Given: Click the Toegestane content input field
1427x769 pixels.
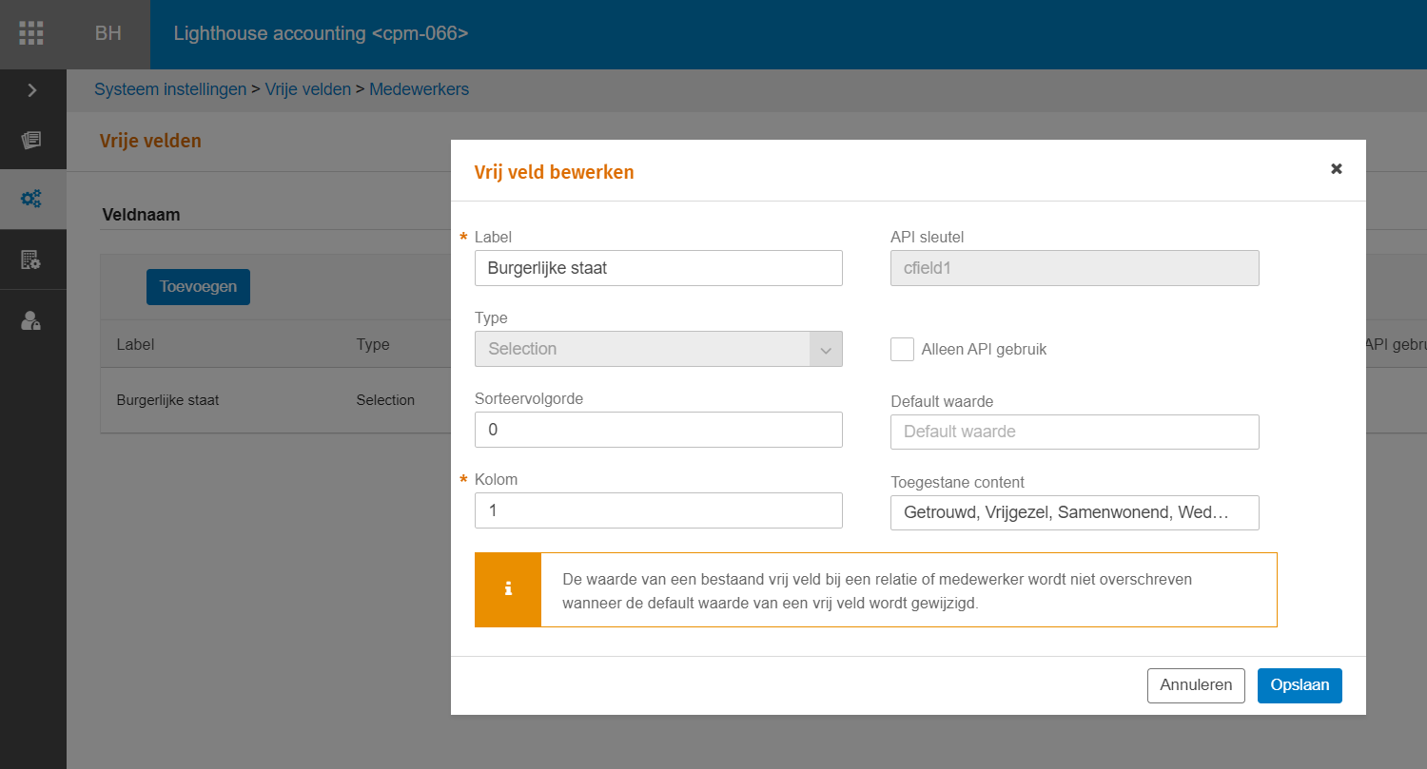Looking at the screenshot, I should pos(1074,512).
